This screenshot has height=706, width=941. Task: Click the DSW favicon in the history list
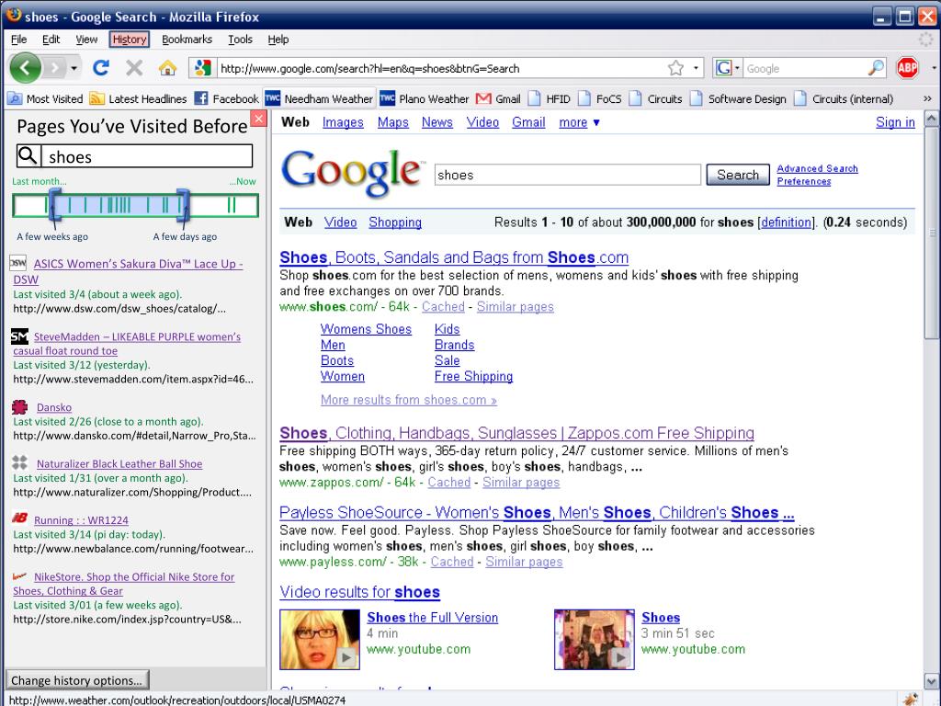(18, 263)
